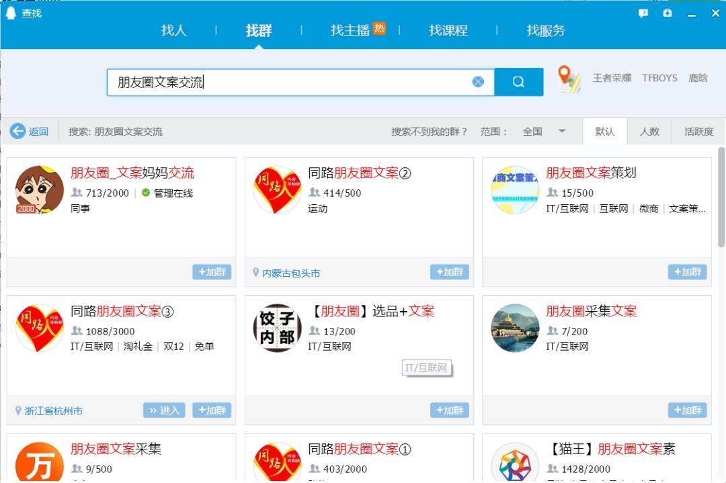Open the nearby map location icon
The height and width of the screenshot is (483, 726).
[569, 79]
